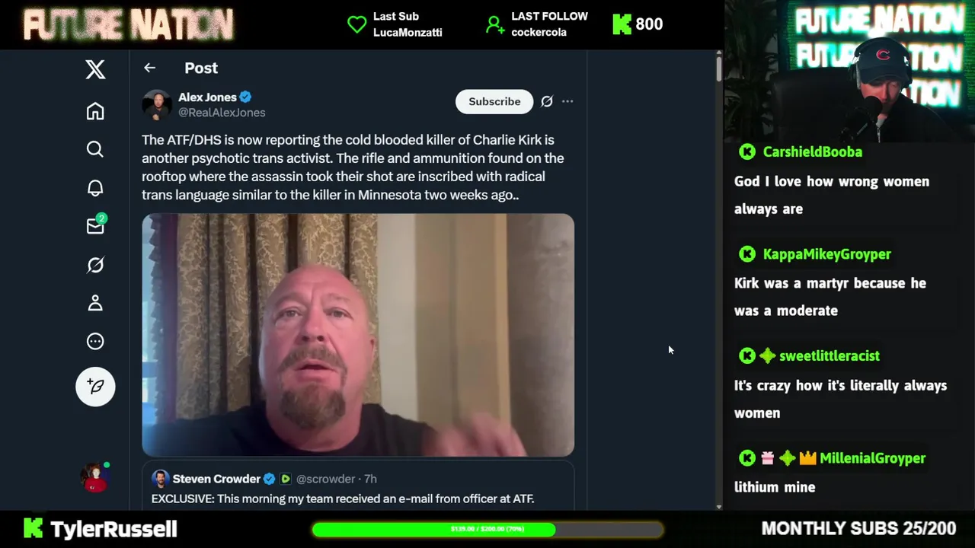Go to the Home feed icon

tap(95, 111)
